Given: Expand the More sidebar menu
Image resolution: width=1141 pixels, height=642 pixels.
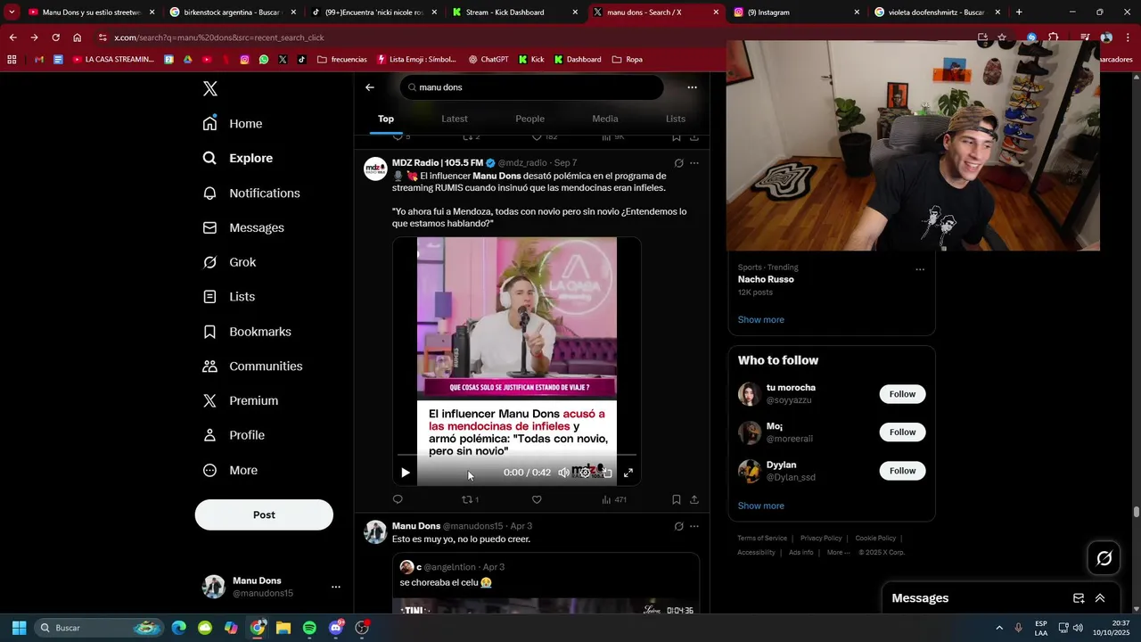Looking at the screenshot, I should 230,471.
